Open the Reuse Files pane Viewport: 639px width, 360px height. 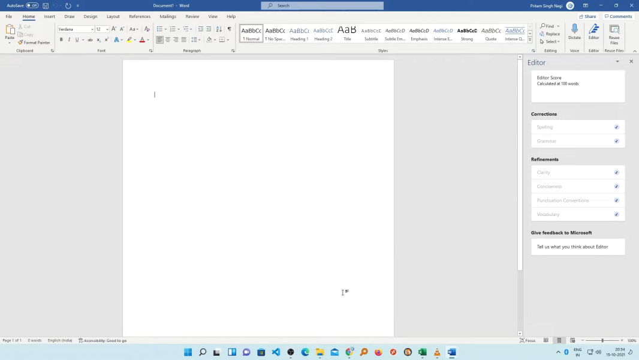(x=614, y=34)
